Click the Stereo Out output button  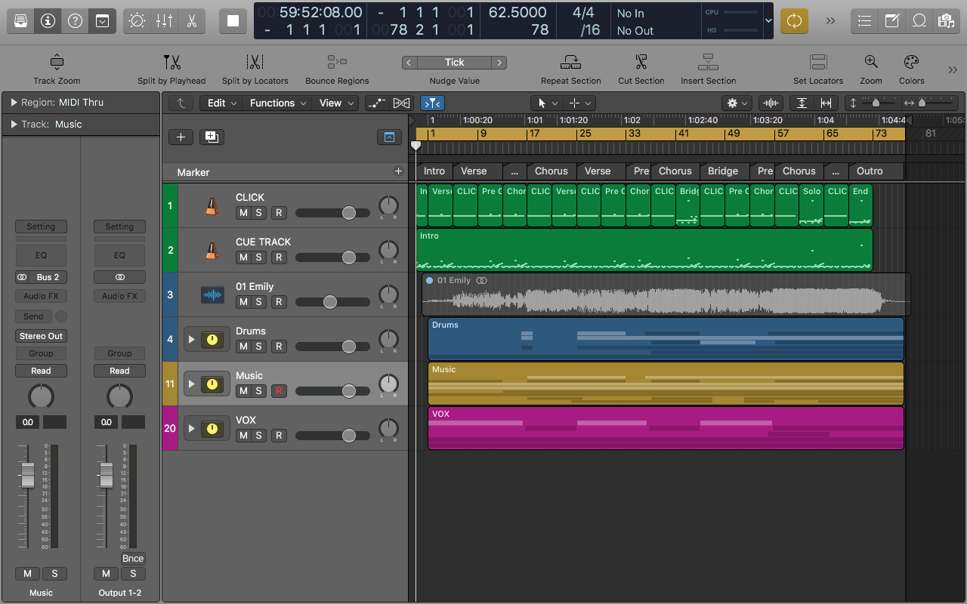click(42, 336)
